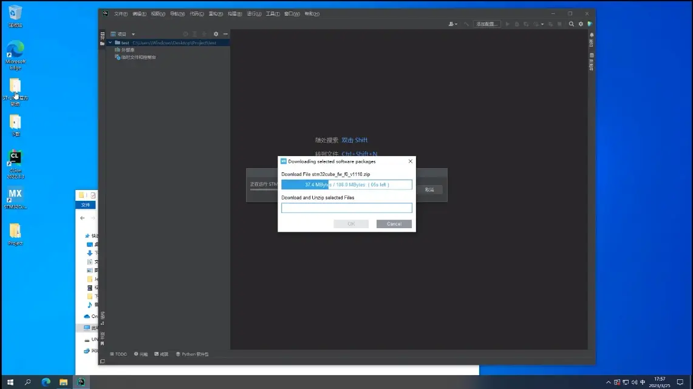
Task: Open the 工具 menu in CLion
Action: coord(273,13)
